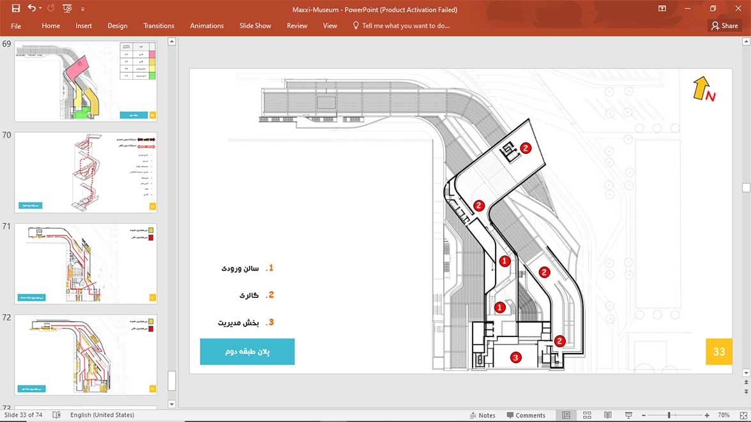
Task: Open the View tab
Action: (x=330, y=26)
